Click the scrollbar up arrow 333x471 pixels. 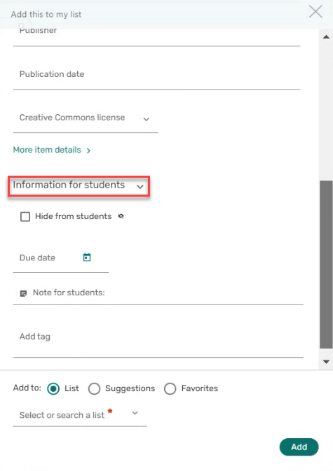[326, 37]
